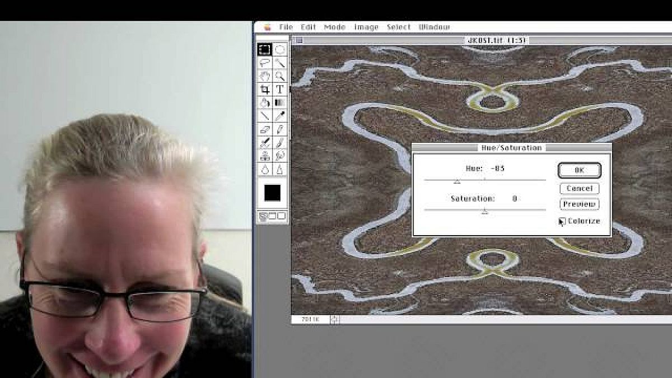This screenshot has height=378, width=672.
Task: Open the Image menu
Action: (366, 27)
